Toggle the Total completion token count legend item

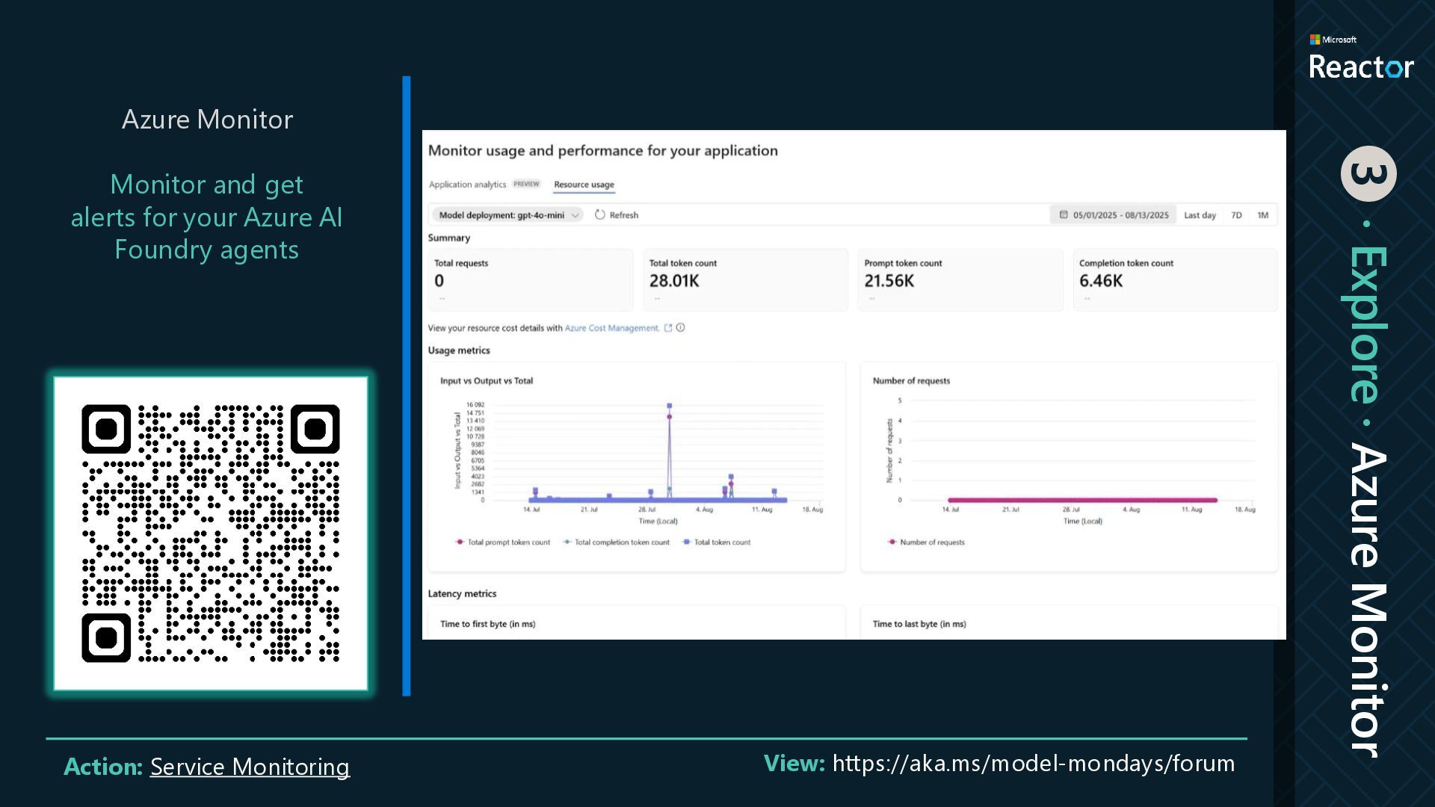point(616,542)
